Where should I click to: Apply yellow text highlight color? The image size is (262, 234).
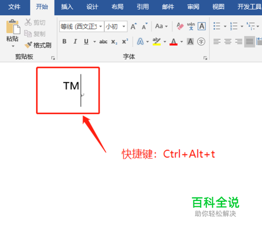click(157, 41)
